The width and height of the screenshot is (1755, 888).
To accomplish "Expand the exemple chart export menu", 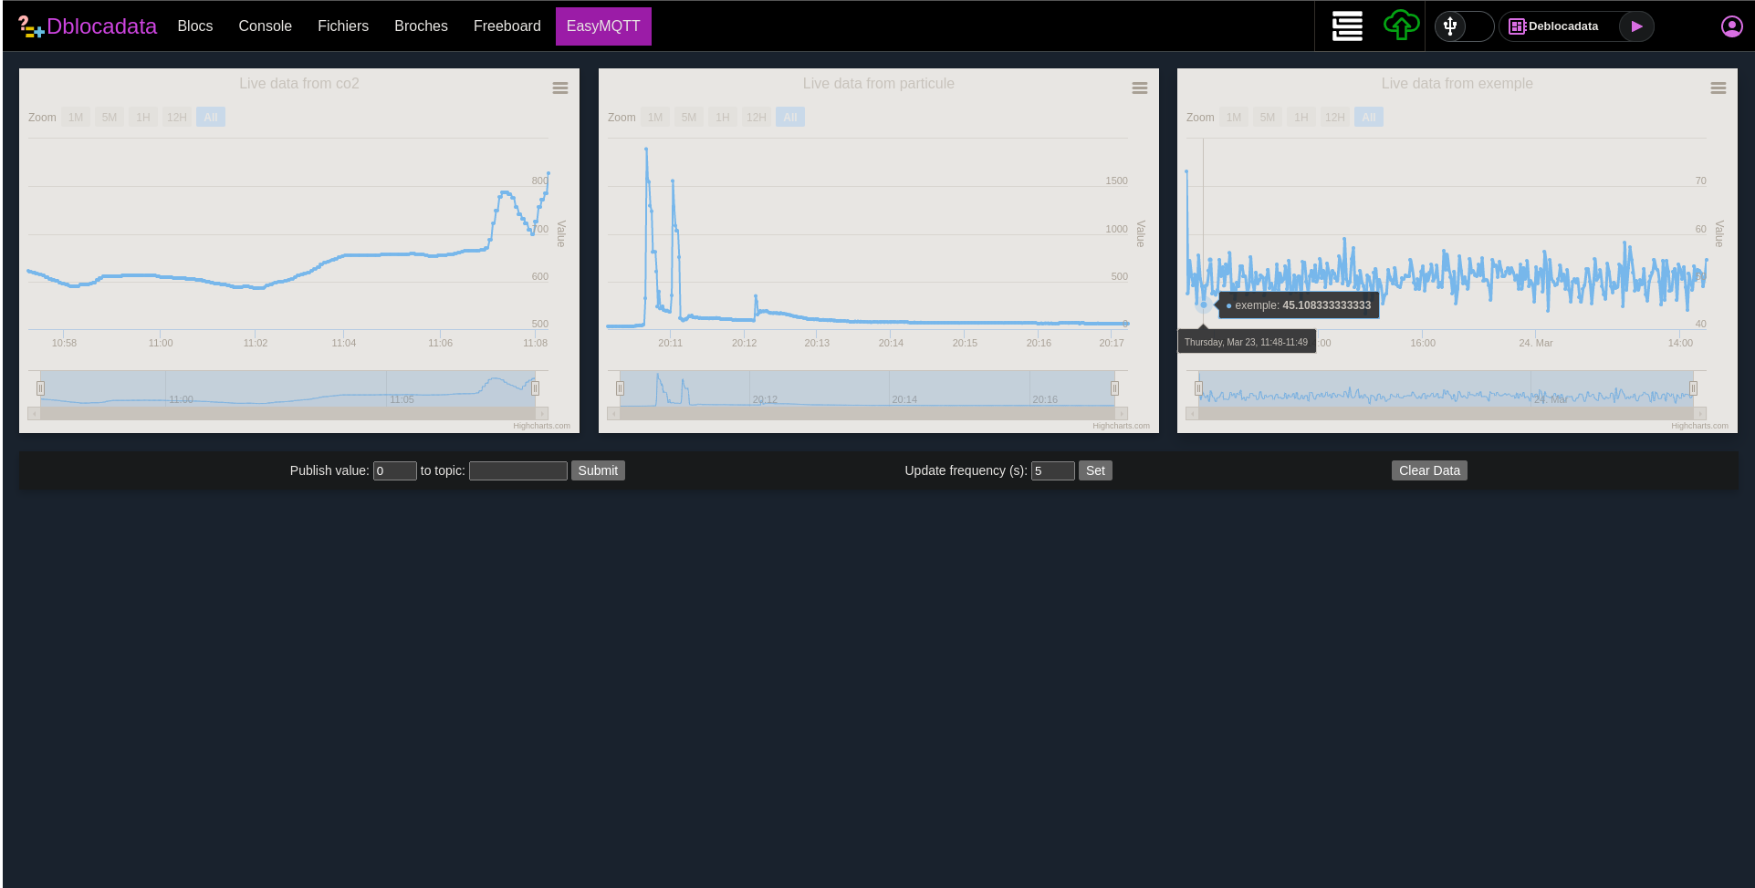I will pos(1718,88).
